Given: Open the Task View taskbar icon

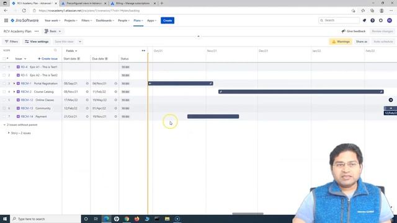Looking at the screenshot, I should (x=96, y=219).
